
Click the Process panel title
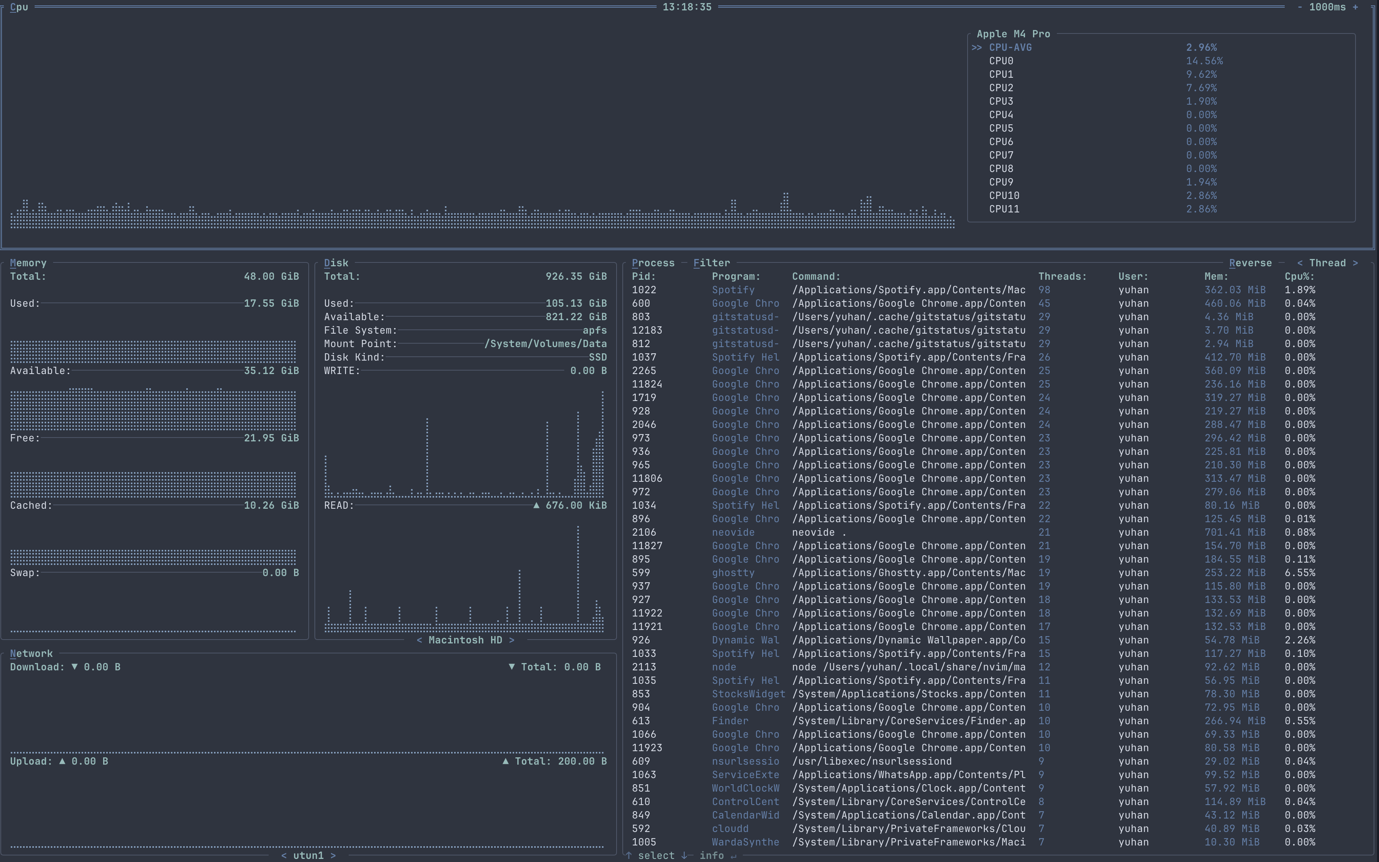(x=653, y=262)
